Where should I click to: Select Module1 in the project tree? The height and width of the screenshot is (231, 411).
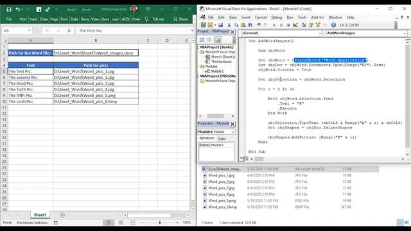tap(217, 71)
